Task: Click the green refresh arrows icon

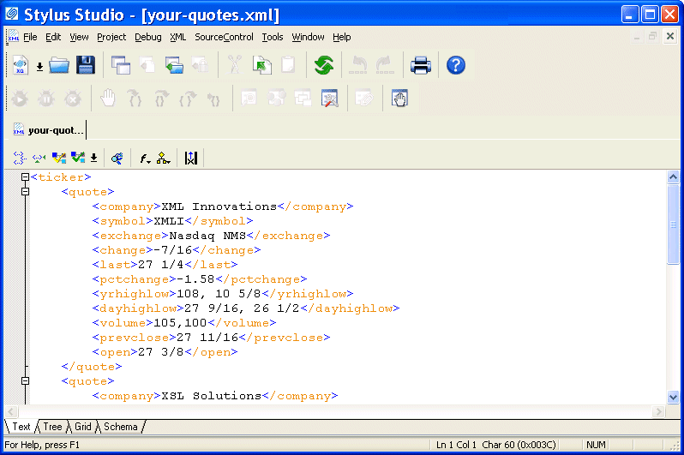Action: pyautogui.click(x=323, y=65)
